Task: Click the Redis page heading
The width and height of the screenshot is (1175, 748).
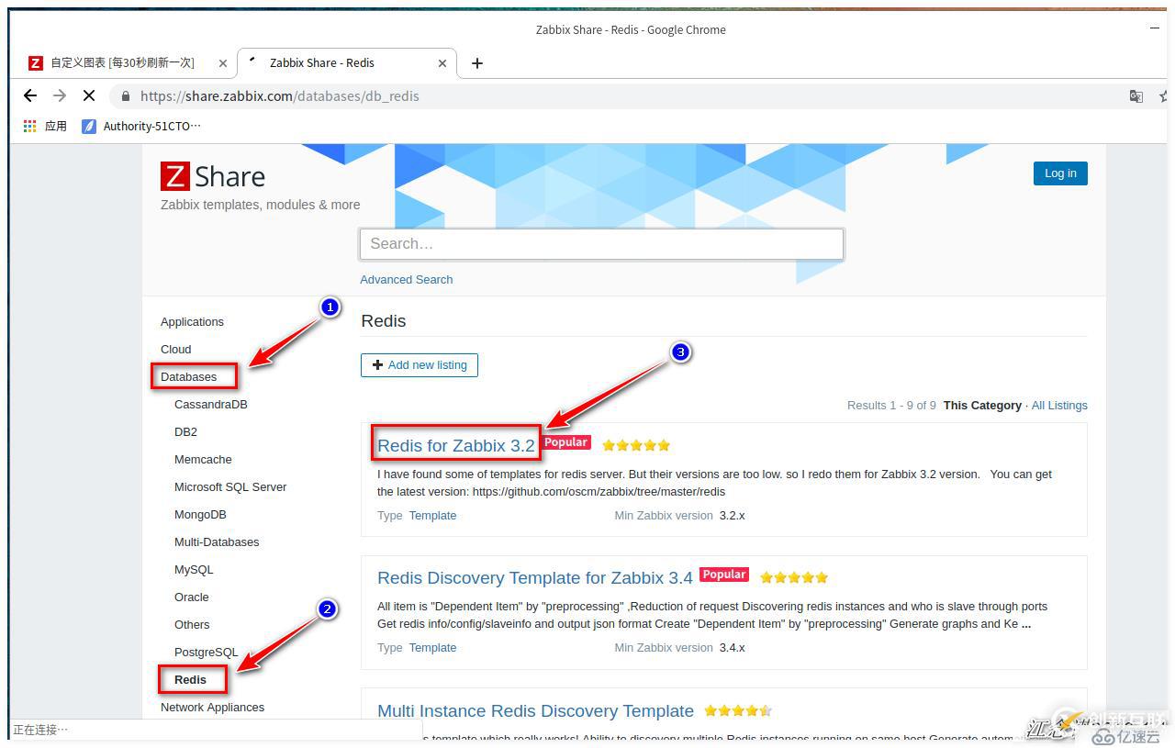Action: pos(384,321)
